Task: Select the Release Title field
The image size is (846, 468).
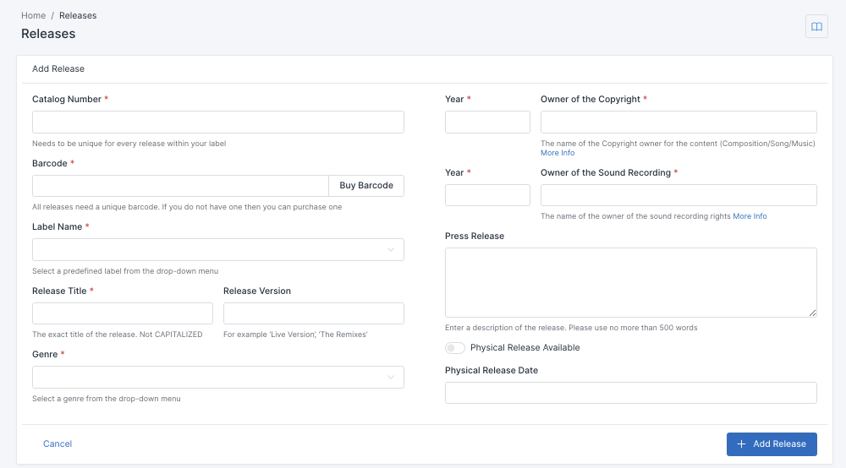Action: (122, 313)
